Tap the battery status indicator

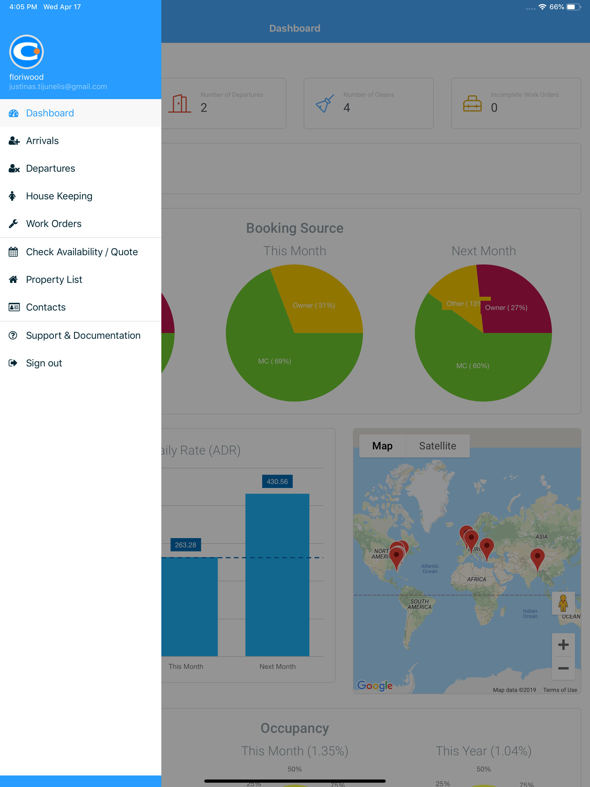(x=573, y=7)
